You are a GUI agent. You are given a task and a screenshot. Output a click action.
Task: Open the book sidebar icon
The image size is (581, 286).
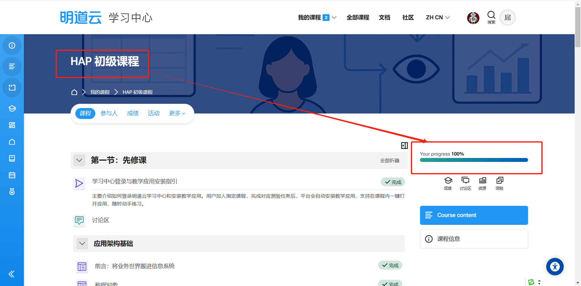coord(12,158)
